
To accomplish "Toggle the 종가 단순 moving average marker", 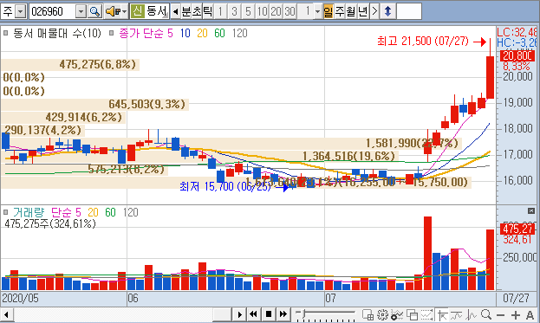I will (112, 33).
